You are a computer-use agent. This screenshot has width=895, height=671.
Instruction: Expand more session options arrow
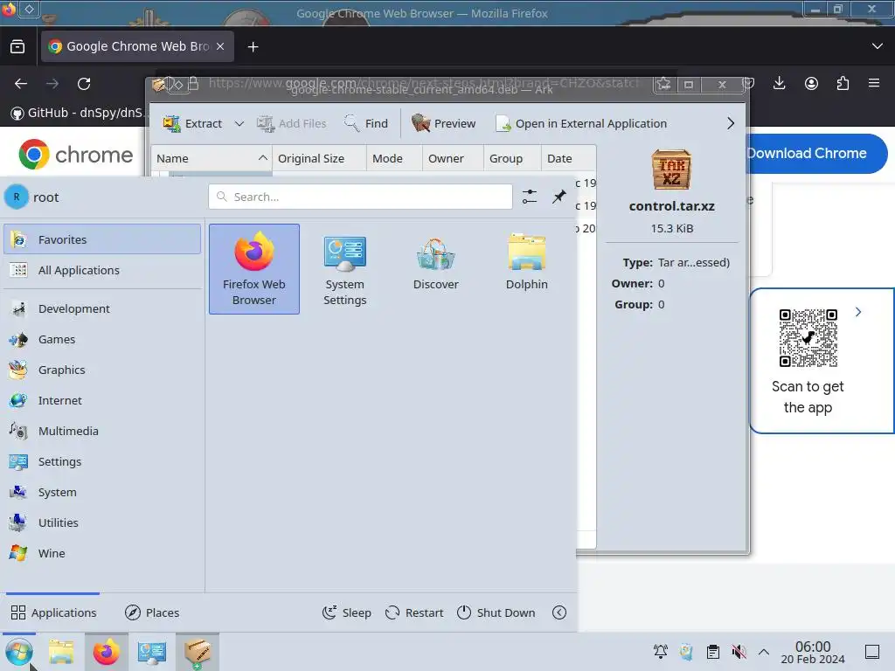point(559,612)
